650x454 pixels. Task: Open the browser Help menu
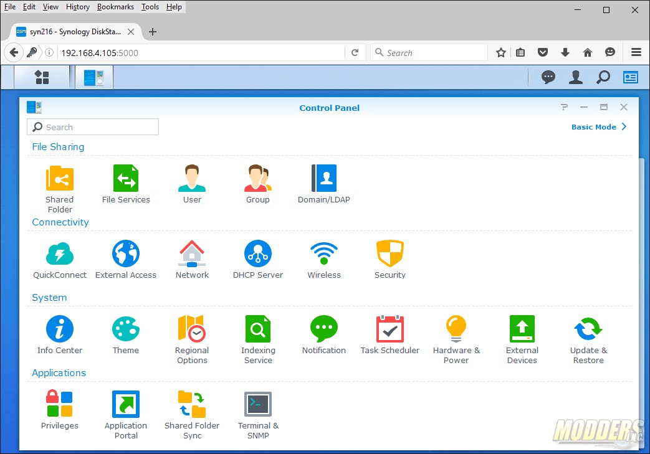(x=174, y=7)
